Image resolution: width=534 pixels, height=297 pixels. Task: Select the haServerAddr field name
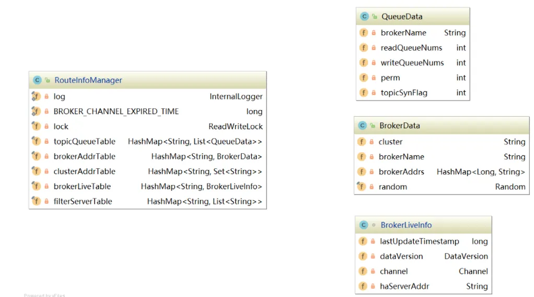(x=404, y=286)
